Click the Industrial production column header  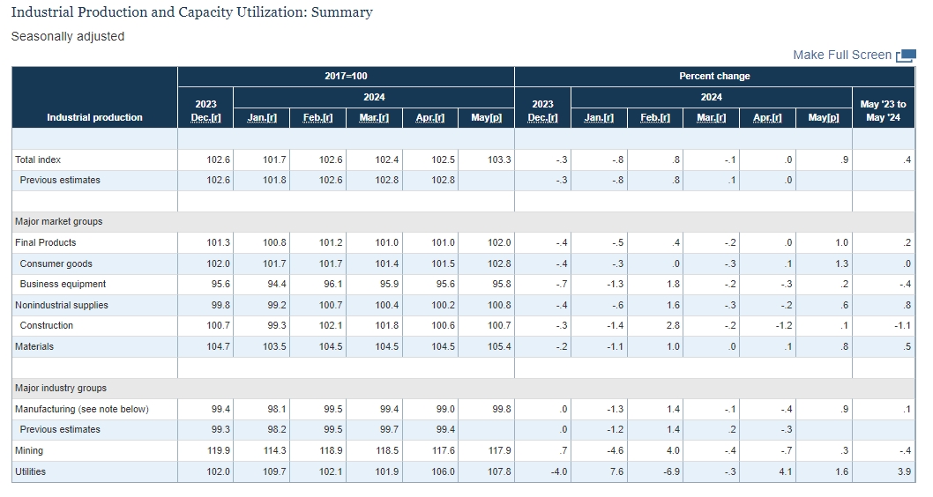pyautogui.click(x=94, y=118)
